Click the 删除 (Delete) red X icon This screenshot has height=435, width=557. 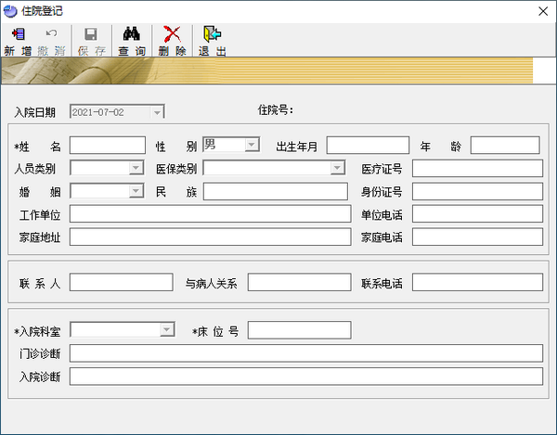172,35
